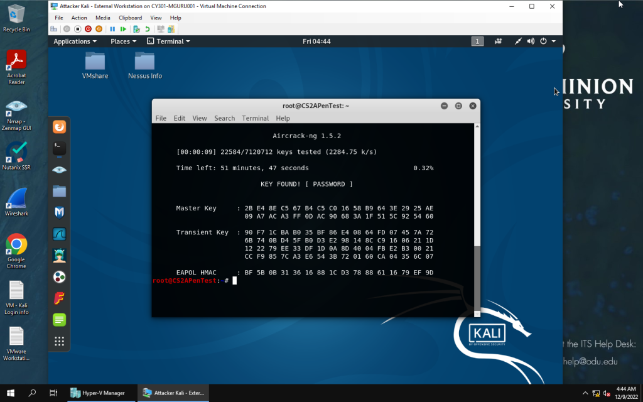Screen dimensions: 643x402
Task: Open the Kali Places menu
Action: pyautogui.click(x=123, y=41)
